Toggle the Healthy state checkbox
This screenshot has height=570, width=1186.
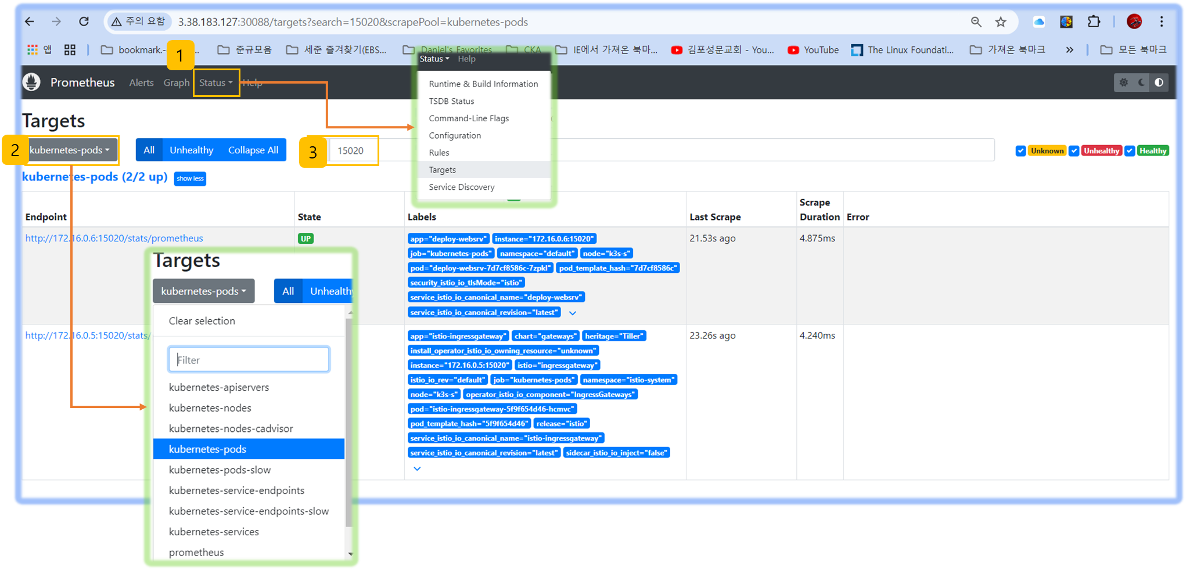pyautogui.click(x=1130, y=151)
